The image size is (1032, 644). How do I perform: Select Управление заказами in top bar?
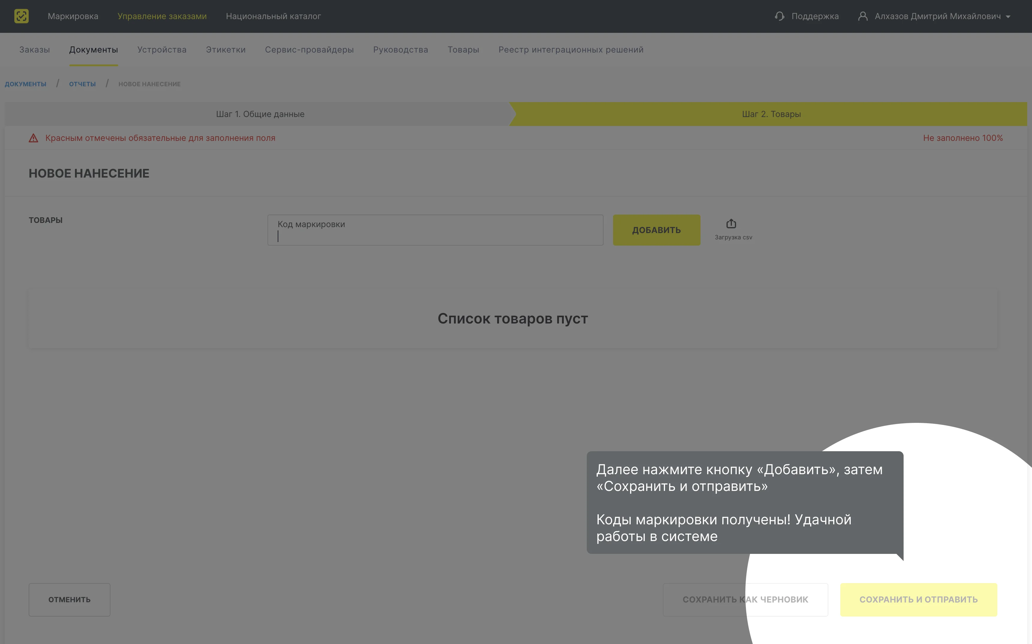(x=162, y=16)
